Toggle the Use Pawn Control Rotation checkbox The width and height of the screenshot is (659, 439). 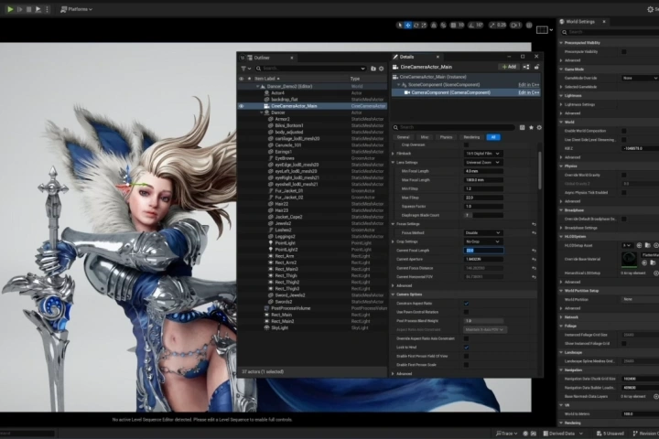pyautogui.click(x=466, y=312)
